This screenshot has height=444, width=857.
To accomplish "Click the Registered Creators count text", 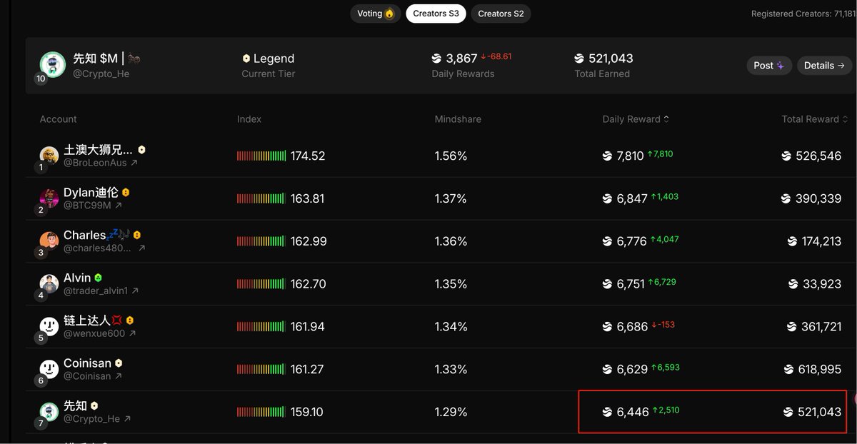I will point(803,14).
